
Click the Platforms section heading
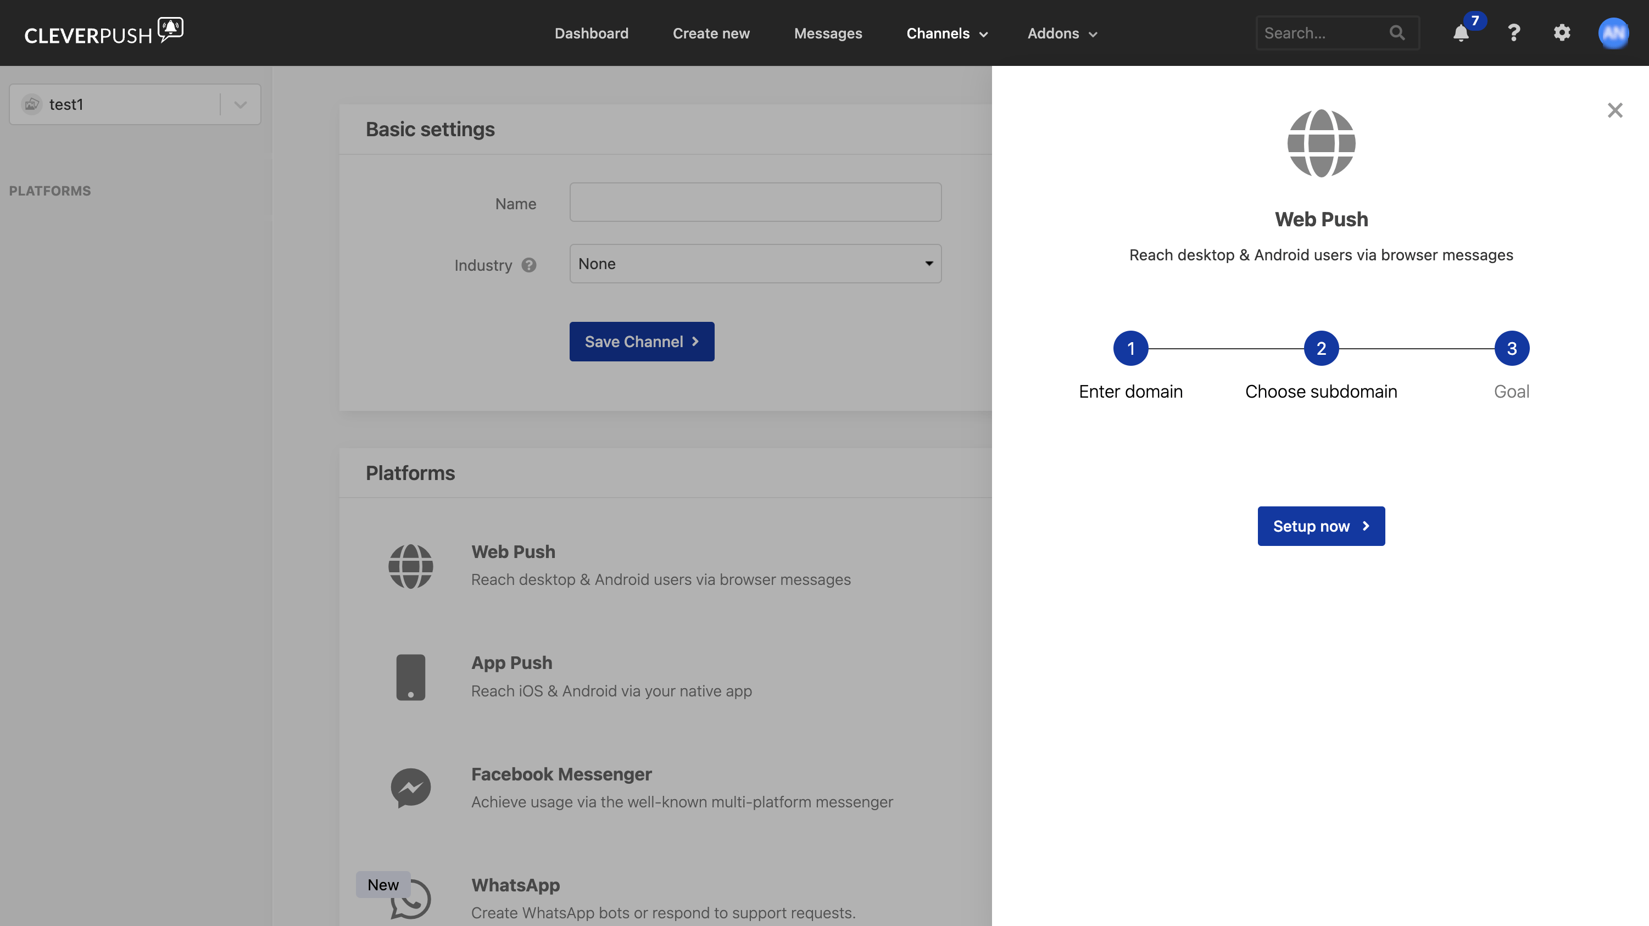[x=410, y=473]
